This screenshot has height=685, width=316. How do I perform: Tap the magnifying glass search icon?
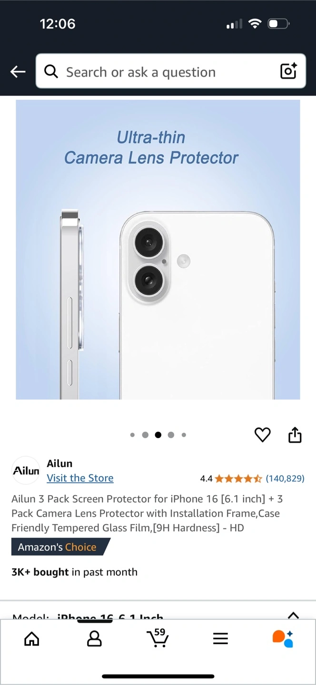click(x=51, y=71)
